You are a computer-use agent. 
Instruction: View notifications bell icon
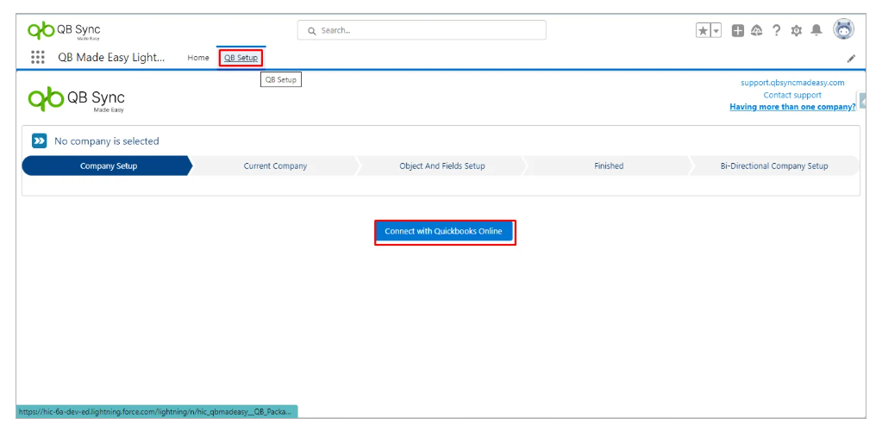click(816, 30)
